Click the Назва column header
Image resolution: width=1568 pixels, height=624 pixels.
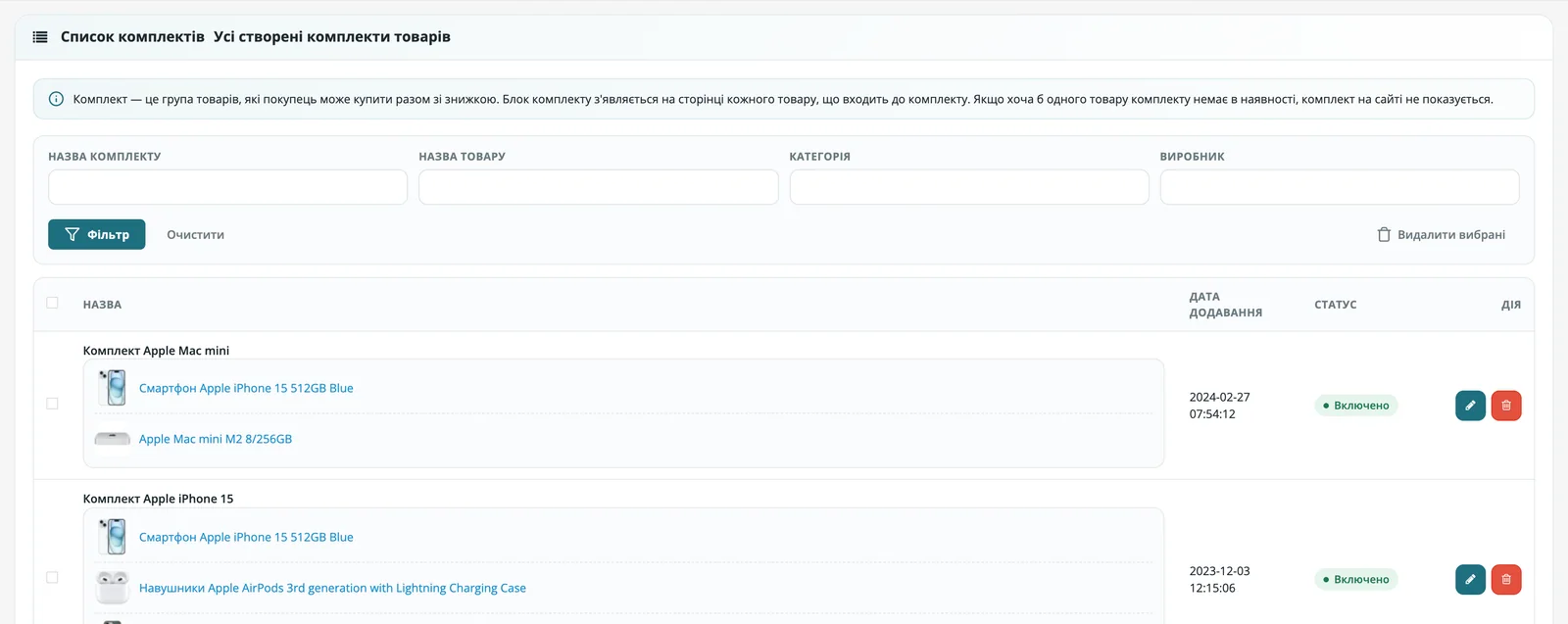click(x=103, y=305)
